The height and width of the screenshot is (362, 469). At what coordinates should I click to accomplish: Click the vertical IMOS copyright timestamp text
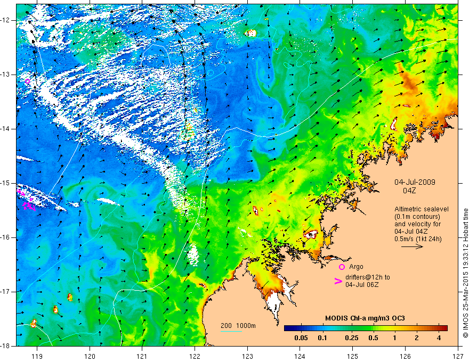pos(465,273)
